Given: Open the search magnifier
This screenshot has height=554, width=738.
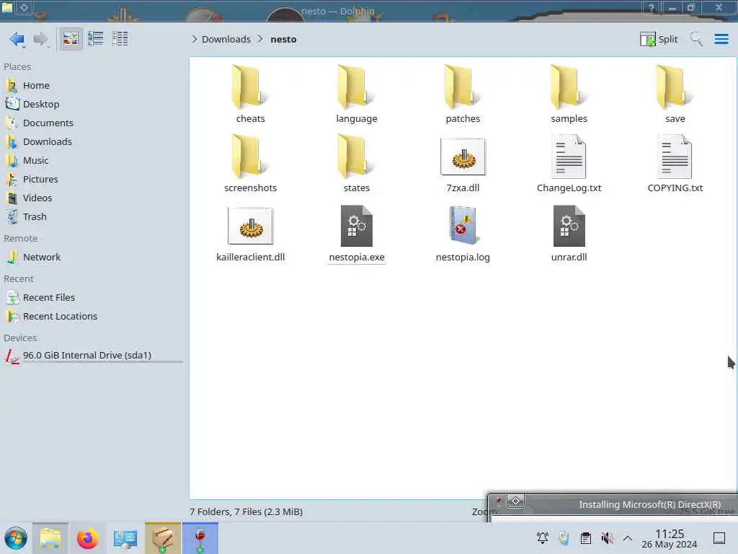Looking at the screenshot, I should [696, 39].
